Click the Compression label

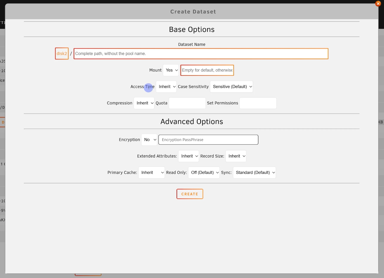coord(120,103)
